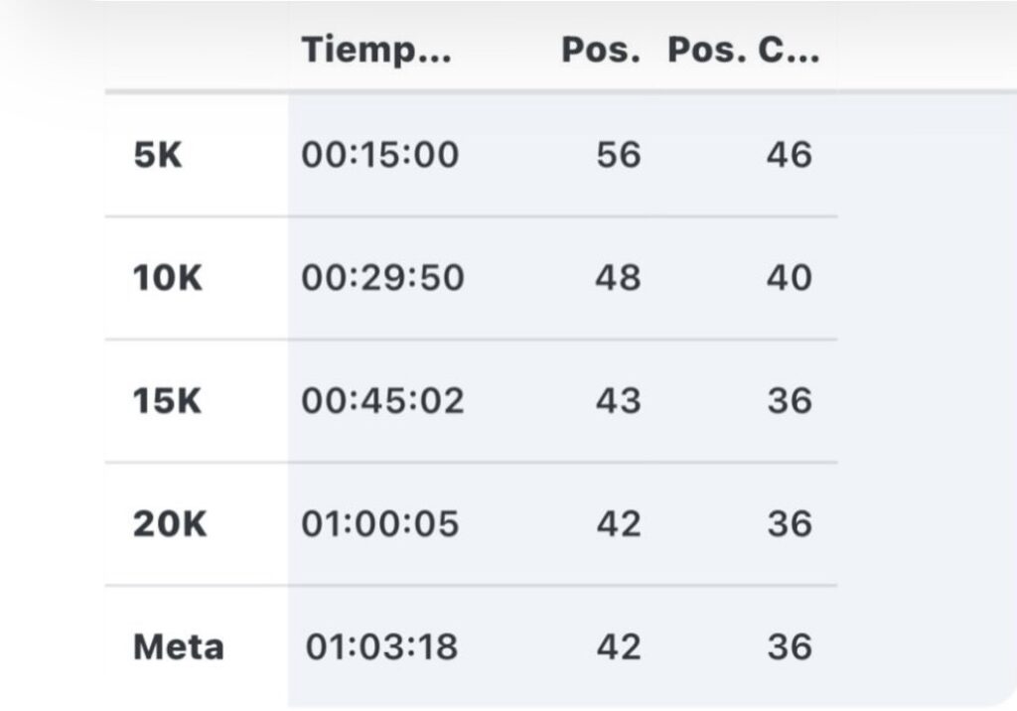Screen dimensions: 1017x711
Task: Select position 56 in the 5K row
Action: coord(618,155)
